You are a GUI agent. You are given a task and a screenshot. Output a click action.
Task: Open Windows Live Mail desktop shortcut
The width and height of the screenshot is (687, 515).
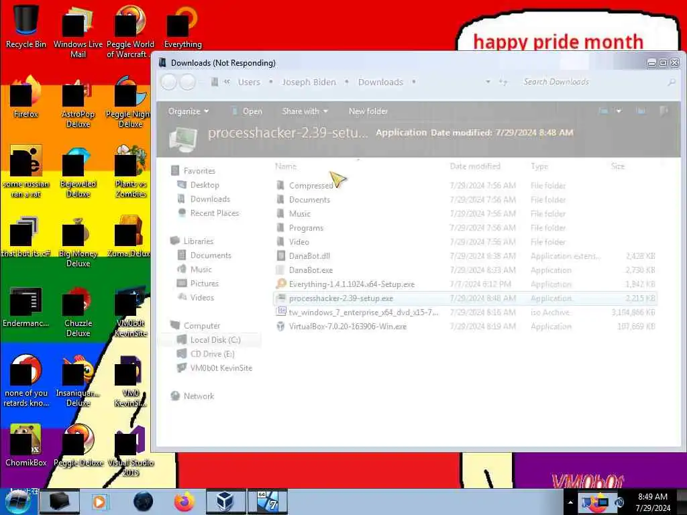(78, 32)
